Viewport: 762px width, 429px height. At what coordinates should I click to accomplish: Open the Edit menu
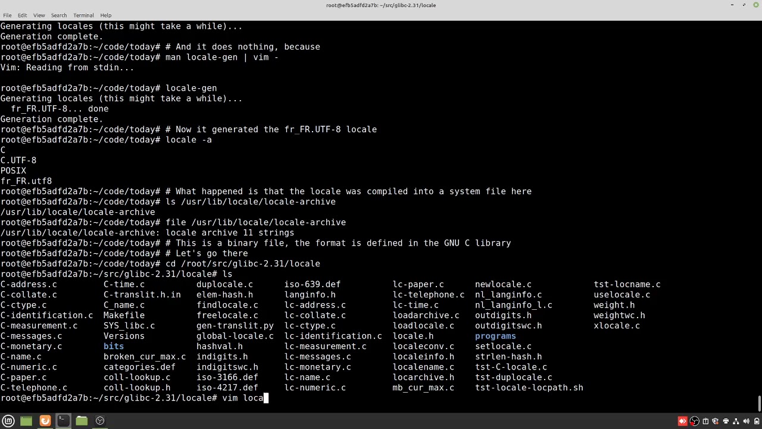22,15
